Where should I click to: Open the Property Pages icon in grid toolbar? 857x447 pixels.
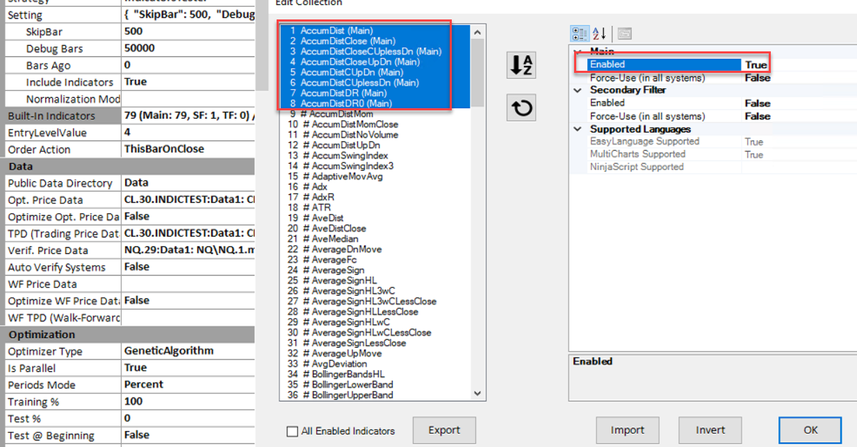pyautogui.click(x=624, y=33)
